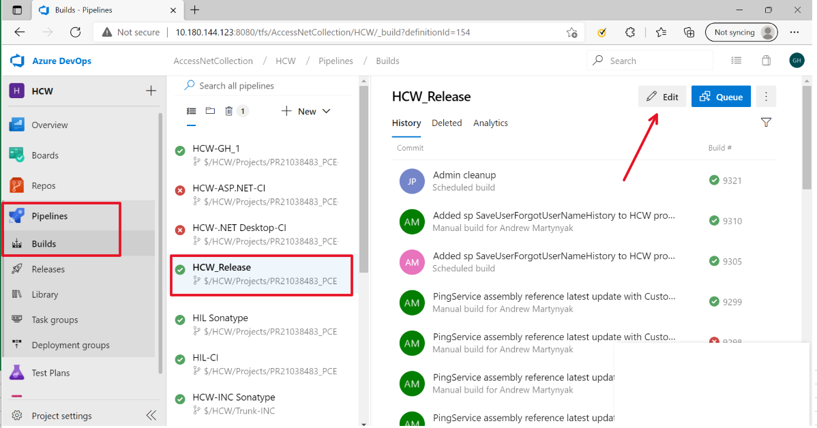Refresh the browser page
This screenshot has width=817, height=428.
point(76,32)
